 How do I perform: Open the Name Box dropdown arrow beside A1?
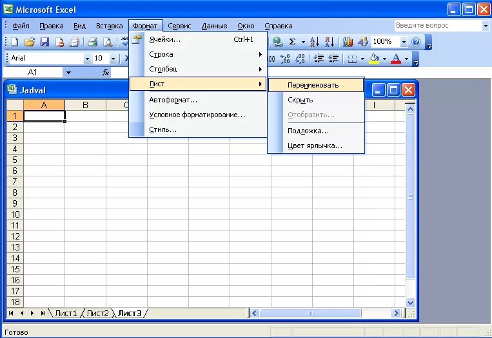tap(68, 73)
